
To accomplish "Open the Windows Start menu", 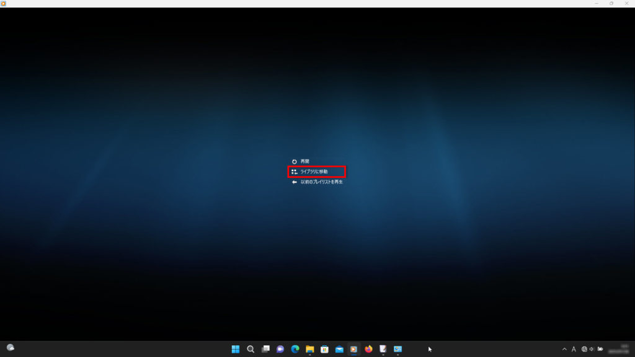I will [236, 349].
